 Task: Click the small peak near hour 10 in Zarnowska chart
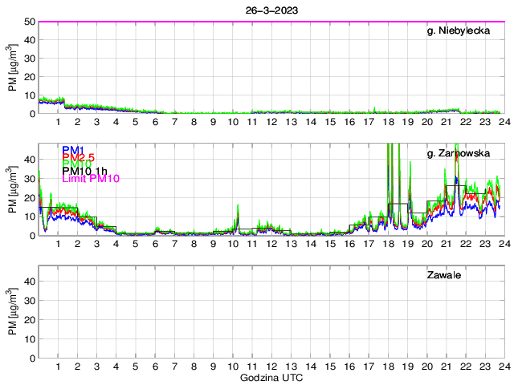[x=238, y=210]
